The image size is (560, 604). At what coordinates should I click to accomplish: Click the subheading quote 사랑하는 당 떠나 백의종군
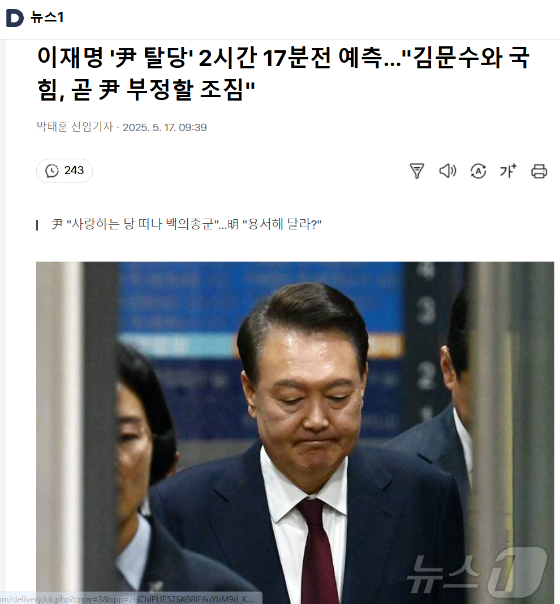pos(143,224)
